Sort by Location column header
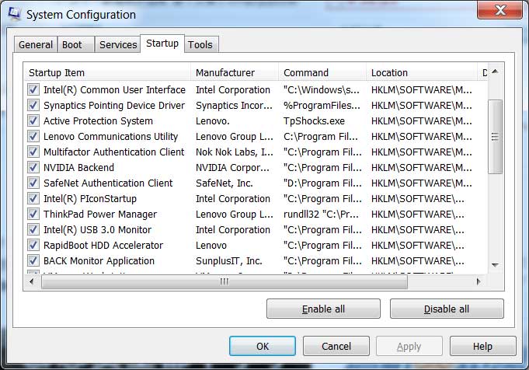Screen dimensions: 529x370 422,72
